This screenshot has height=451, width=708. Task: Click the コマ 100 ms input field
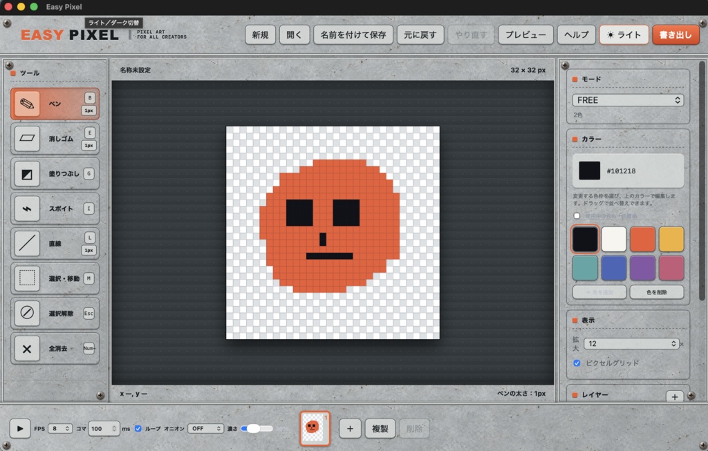coord(104,428)
